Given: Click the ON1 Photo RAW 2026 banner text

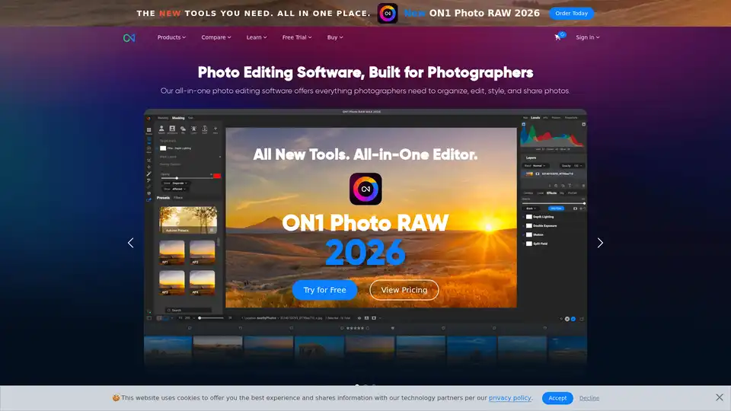Looking at the screenshot, I should [x=471, y=13].
